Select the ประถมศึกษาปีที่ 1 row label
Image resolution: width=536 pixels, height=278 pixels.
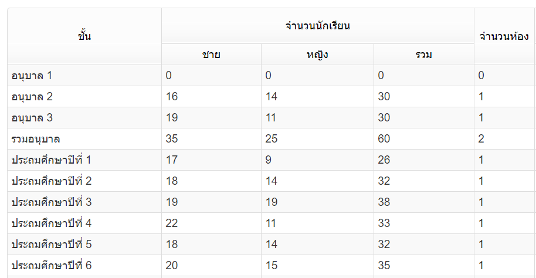pyautogui.click(x=52, y=160)
